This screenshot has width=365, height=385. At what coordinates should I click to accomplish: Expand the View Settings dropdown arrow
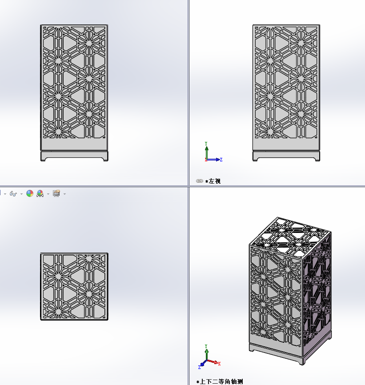click(64, 194)
